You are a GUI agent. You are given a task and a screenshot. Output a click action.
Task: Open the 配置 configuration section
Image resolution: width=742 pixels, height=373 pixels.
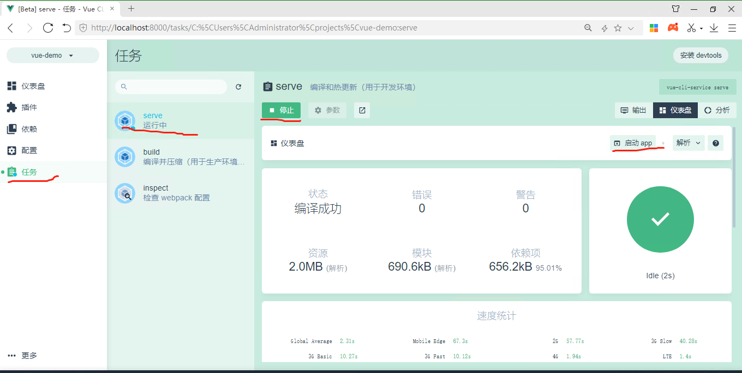[x=53, y=150]
